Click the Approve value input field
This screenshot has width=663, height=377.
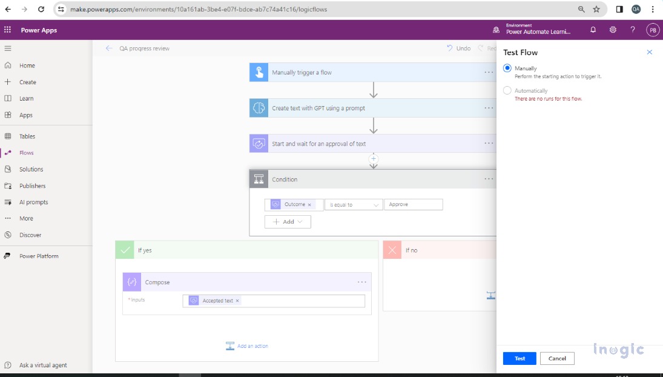(414, 205)
